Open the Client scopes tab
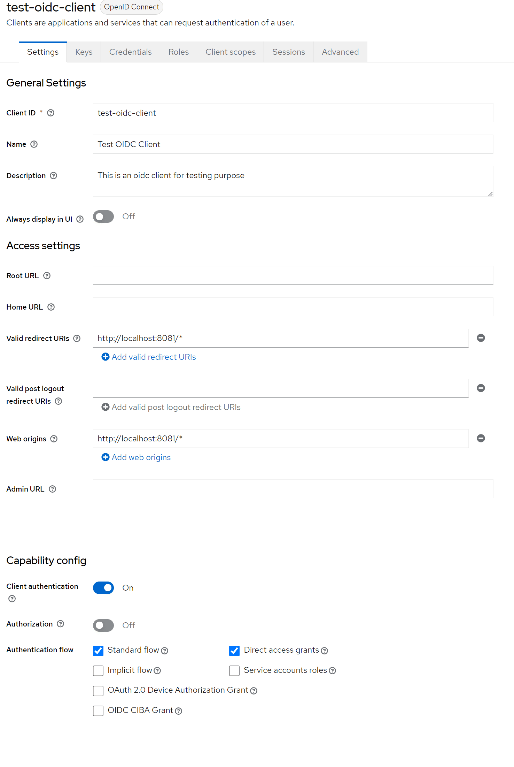Viewport: 514px width, 767px height. (230, 52)
